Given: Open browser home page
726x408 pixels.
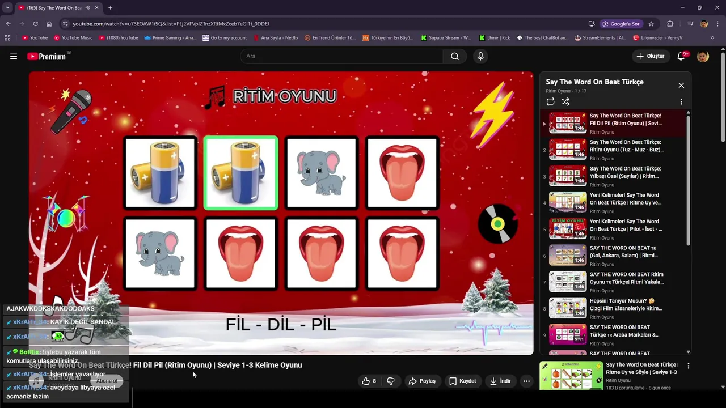Looking at the screenshot, I should 49,24.
